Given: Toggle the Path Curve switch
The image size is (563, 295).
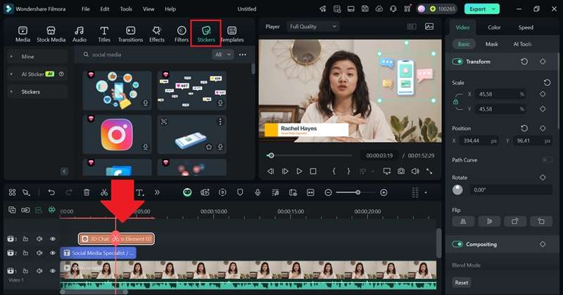Looking at the screenshot, I should pyautogui.click(x=547, y=160).
